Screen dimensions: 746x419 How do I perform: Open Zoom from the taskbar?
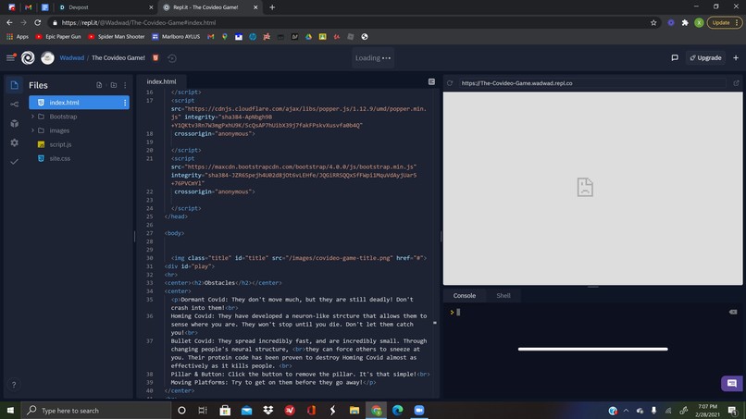coord(419,410)
